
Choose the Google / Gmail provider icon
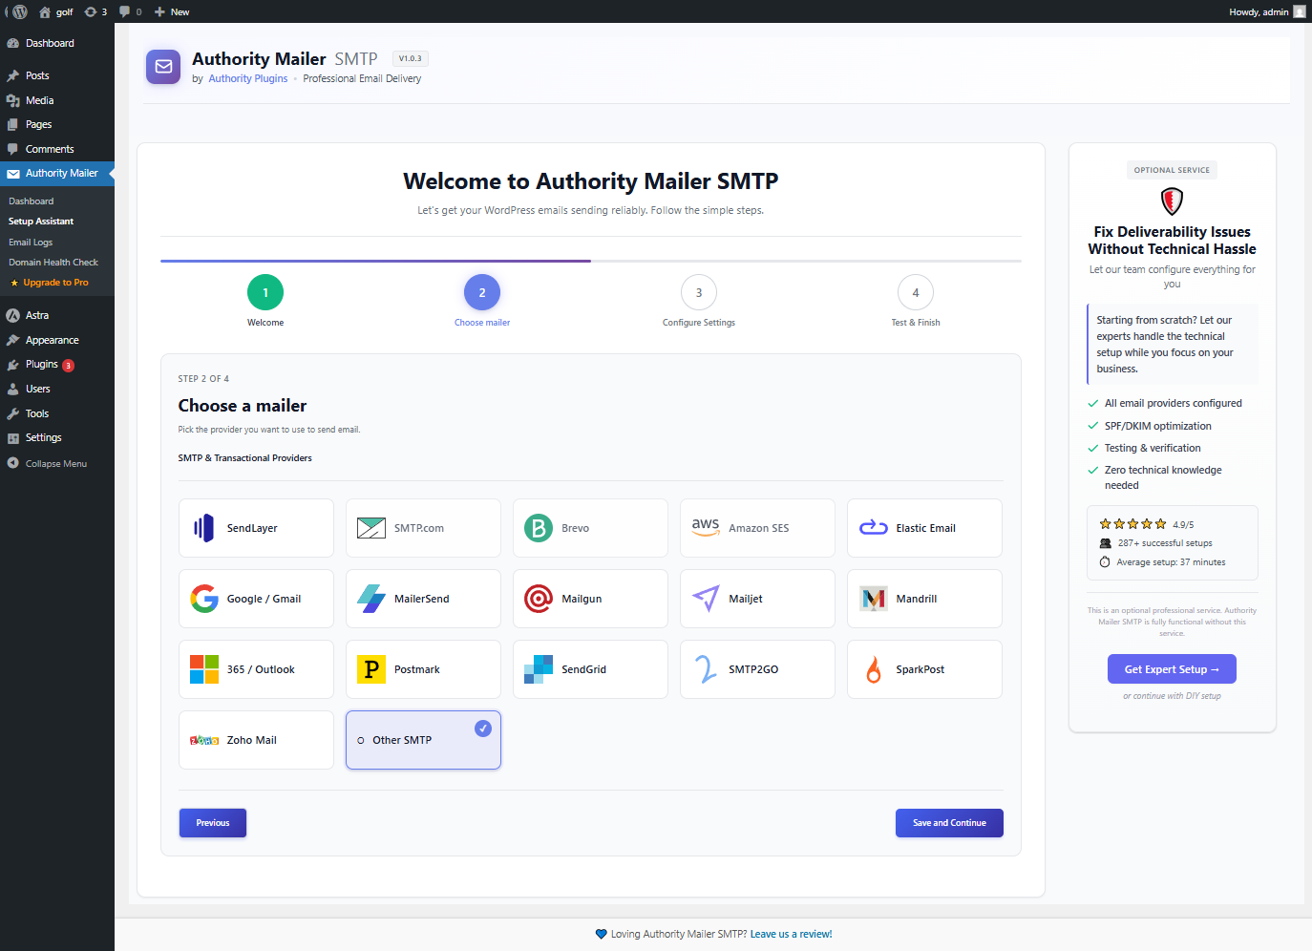(x=203, y=599)
